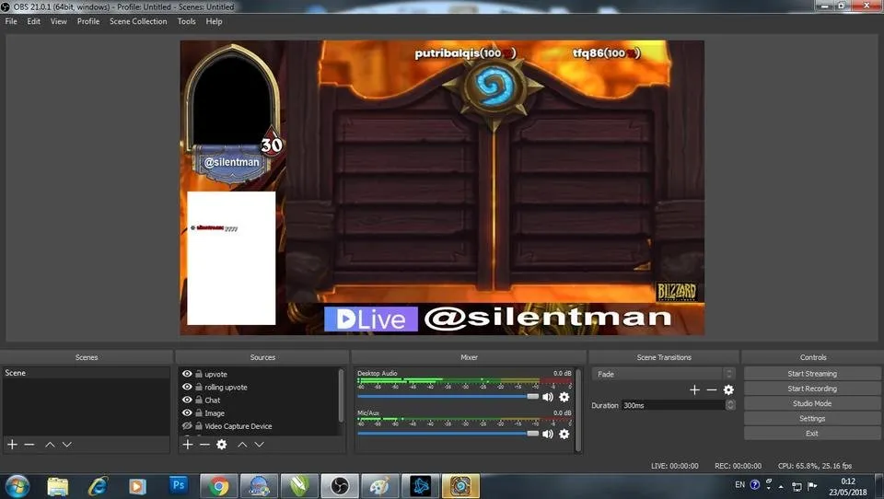Move source up in Sources panel
884x499 pixels.
pyautogui.click(x=242, y=445)
